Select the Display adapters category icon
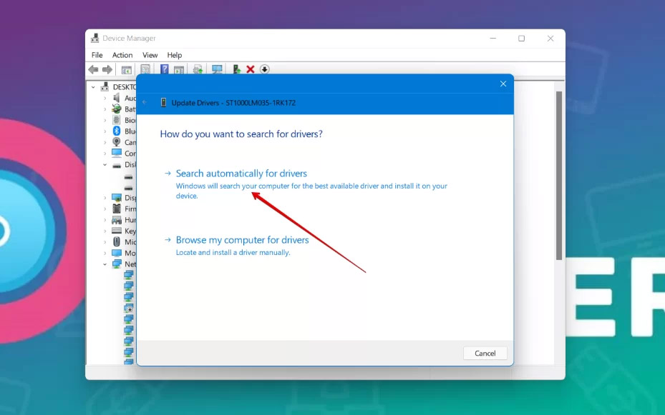665x415 pixels. click(117, 198)
